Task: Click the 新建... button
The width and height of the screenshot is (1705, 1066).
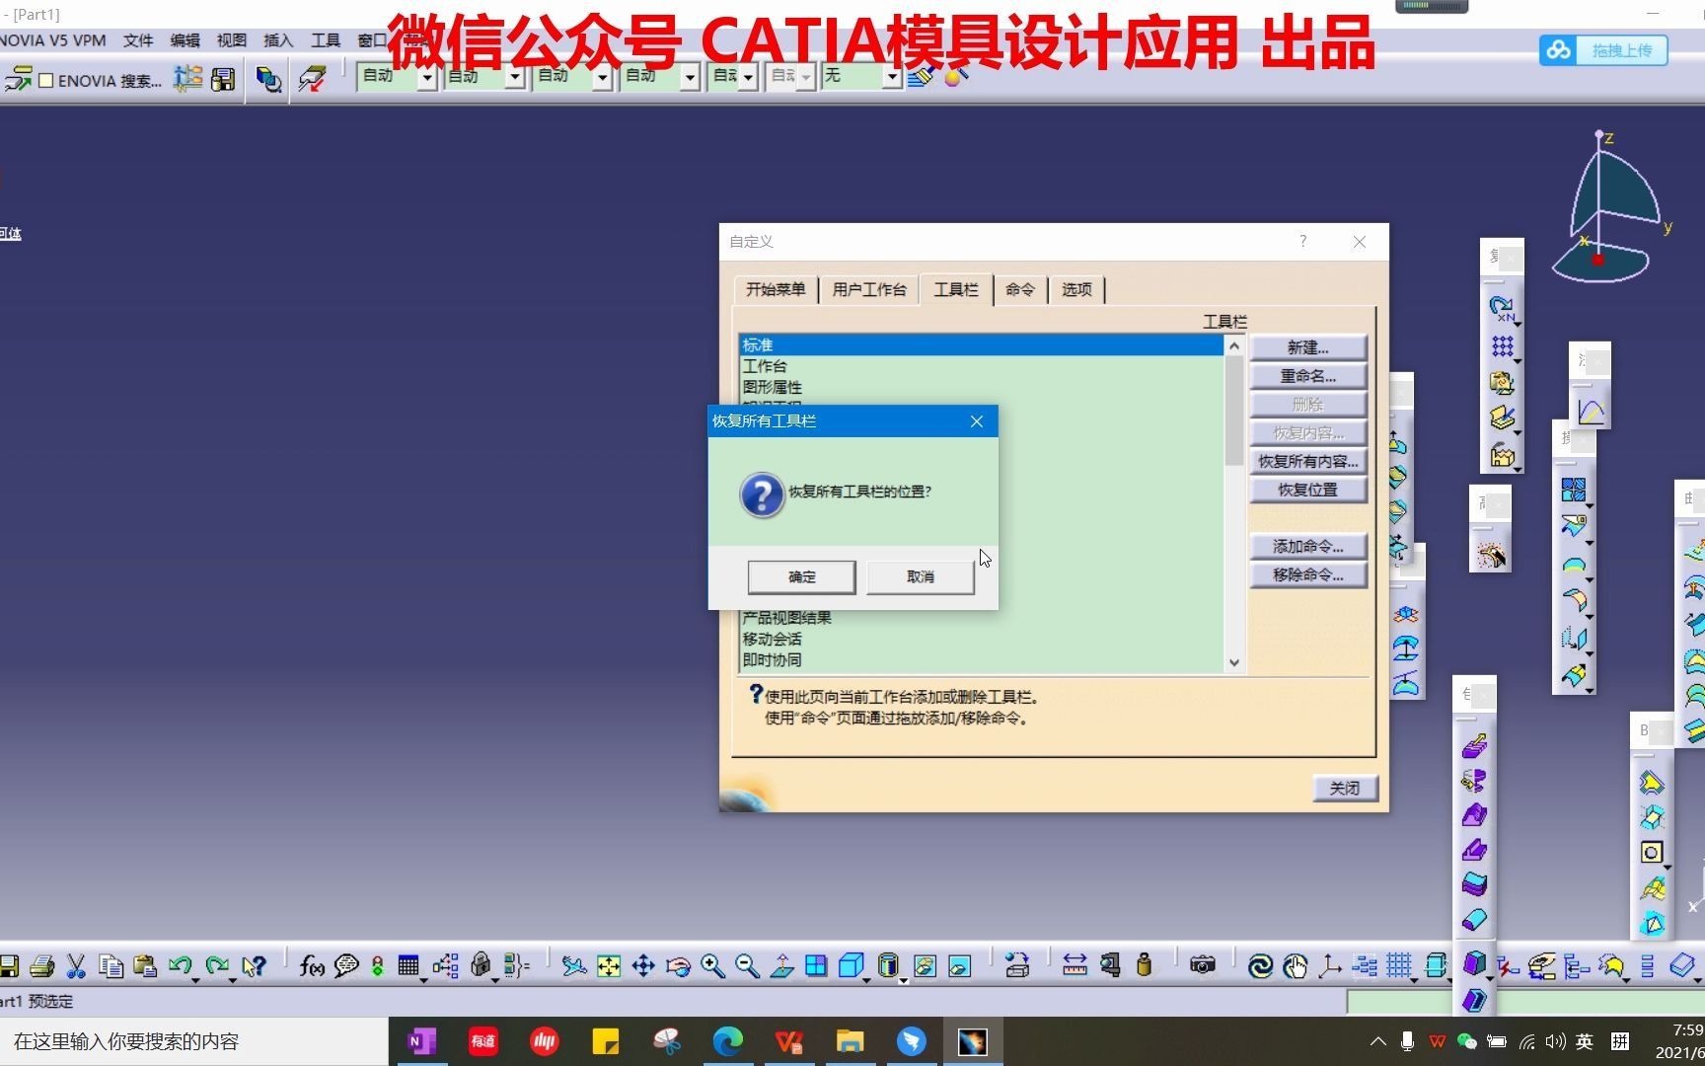Action: click(1307, 347)
